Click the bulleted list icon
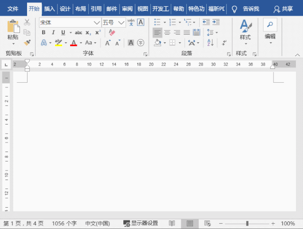The height and width of the screenshot is (229, 303). (x=157, y=22)
